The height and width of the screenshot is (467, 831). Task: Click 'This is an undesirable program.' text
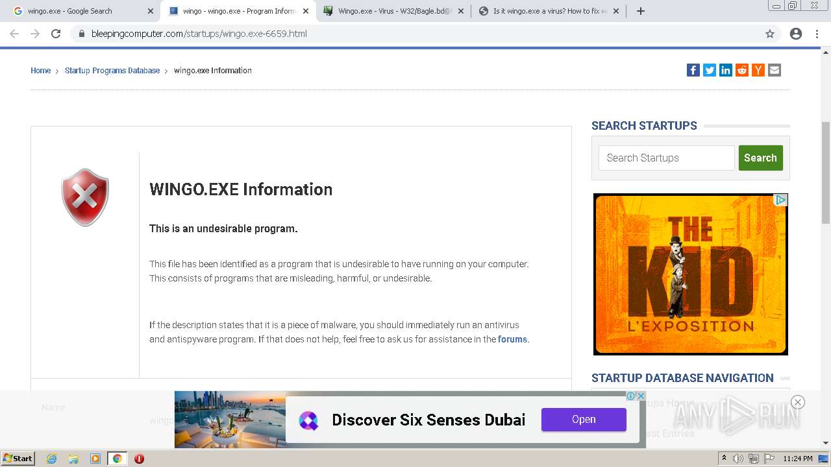point(223,228)
